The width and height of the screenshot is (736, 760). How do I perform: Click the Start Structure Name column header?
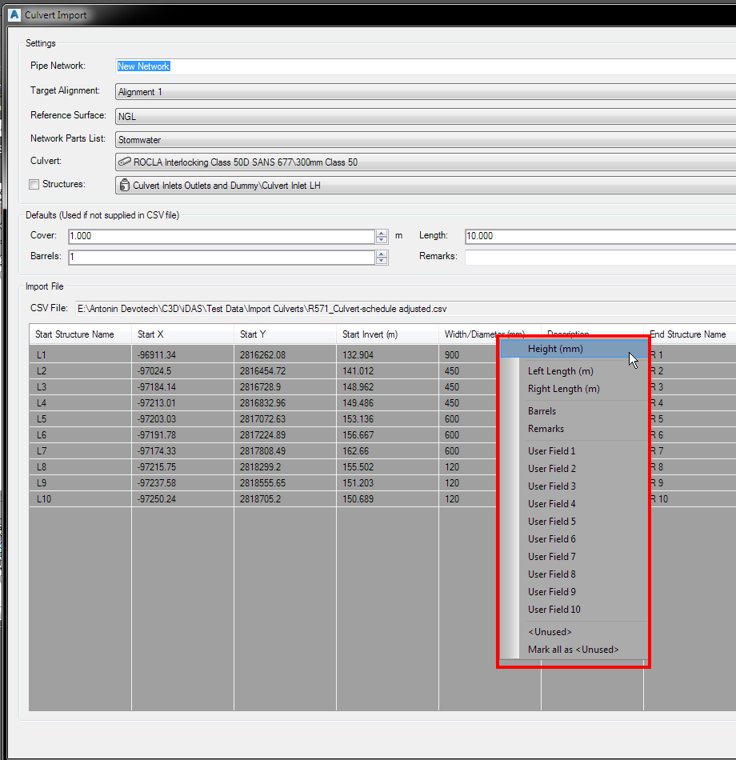(81, 334)
